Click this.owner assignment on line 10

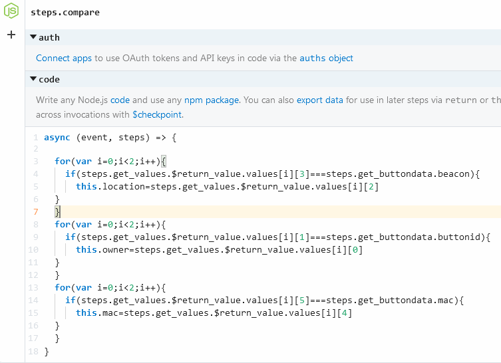(x=219, y=250)
